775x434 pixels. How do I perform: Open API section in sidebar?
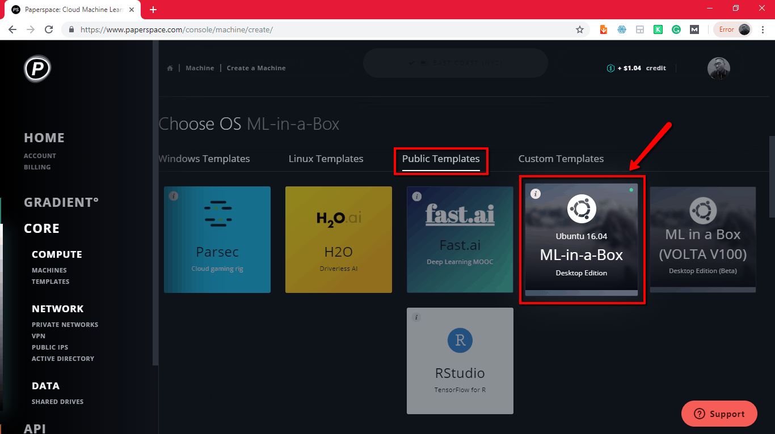[x=35, y=428]
